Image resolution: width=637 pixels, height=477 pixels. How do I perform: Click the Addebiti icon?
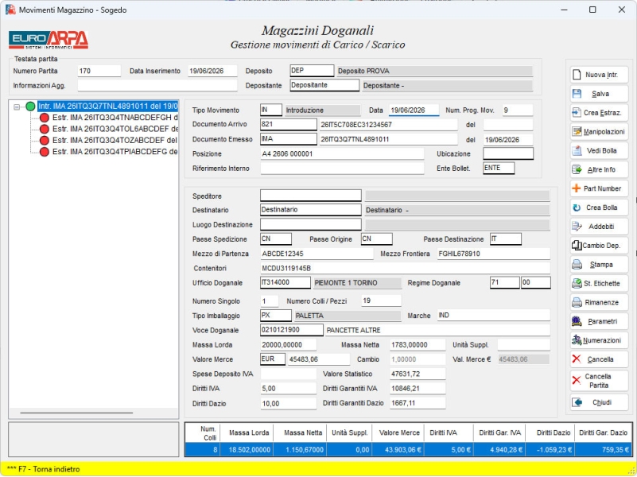(x=577, y=227)
